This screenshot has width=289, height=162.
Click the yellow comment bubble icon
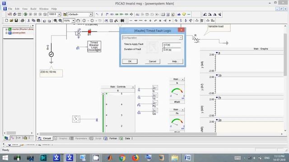click(184, 14)
